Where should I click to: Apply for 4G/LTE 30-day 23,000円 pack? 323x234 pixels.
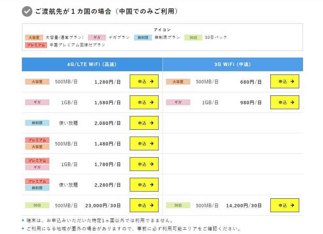(144, 205)
